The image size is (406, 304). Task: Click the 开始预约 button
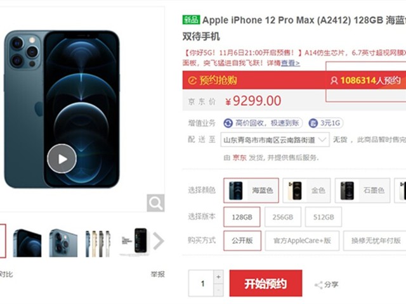pyautogui.click(x=266, y=283)
